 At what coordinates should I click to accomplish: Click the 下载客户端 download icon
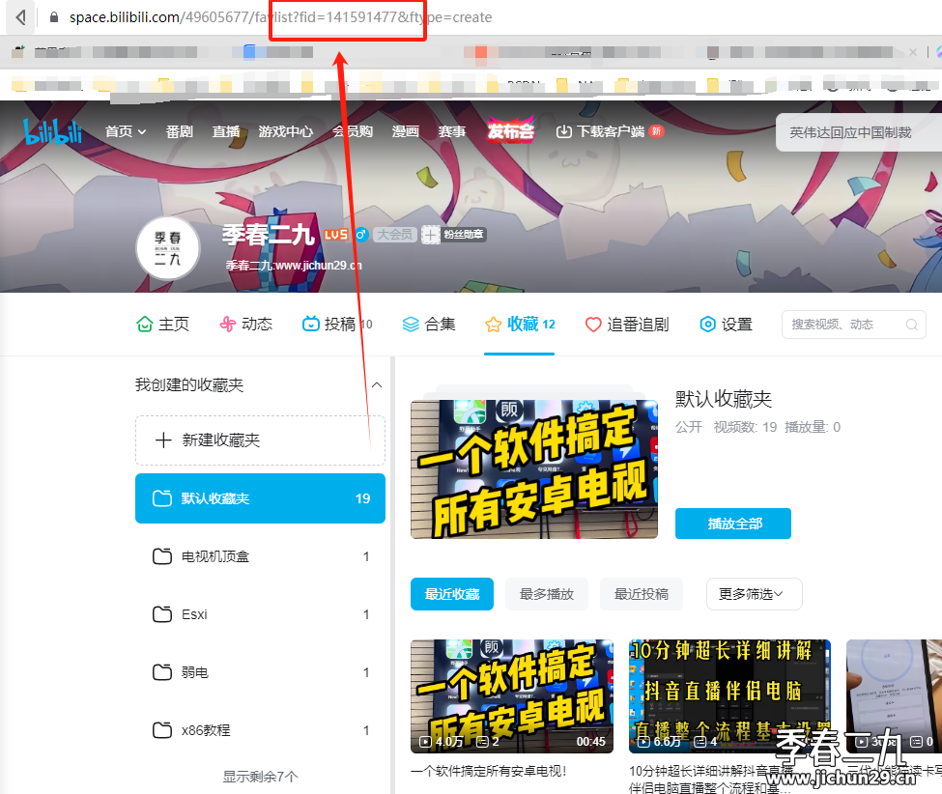pyautogui.click(x=563, y=131)
